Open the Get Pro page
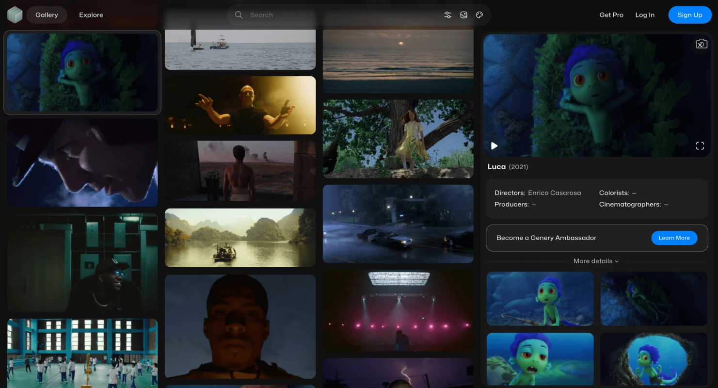This screenshot has width=718, height=388. (x=611, y=15)
